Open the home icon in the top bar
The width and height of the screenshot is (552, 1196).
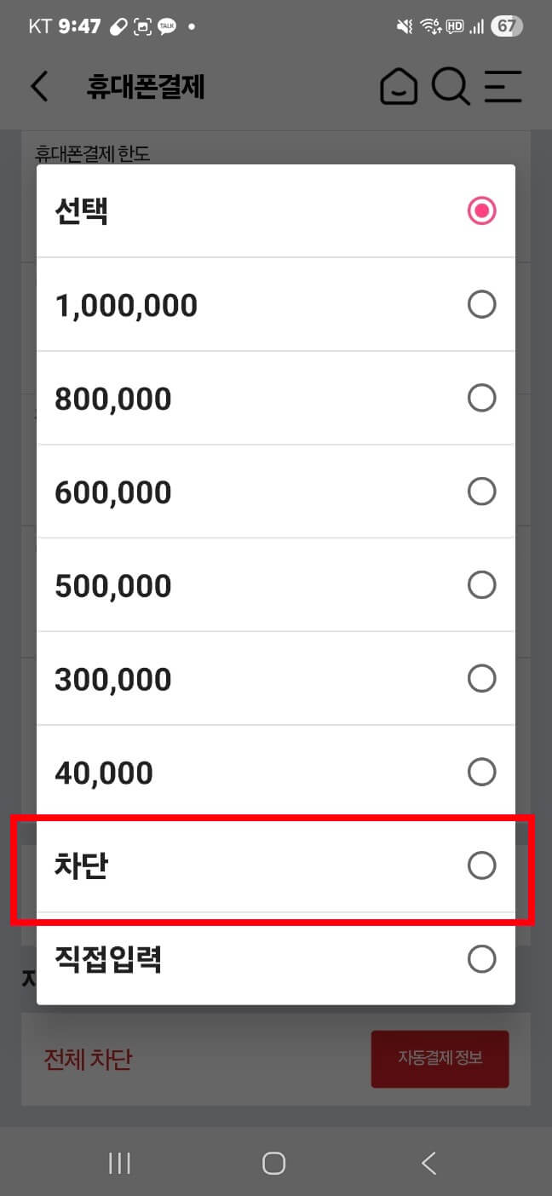[399, 86]
